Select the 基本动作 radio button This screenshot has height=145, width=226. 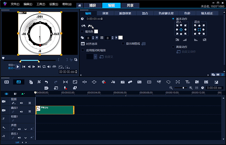tap(173, 19)
